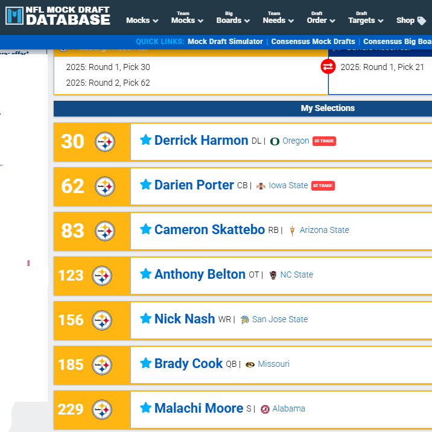Open the Shop tag link

411,21
